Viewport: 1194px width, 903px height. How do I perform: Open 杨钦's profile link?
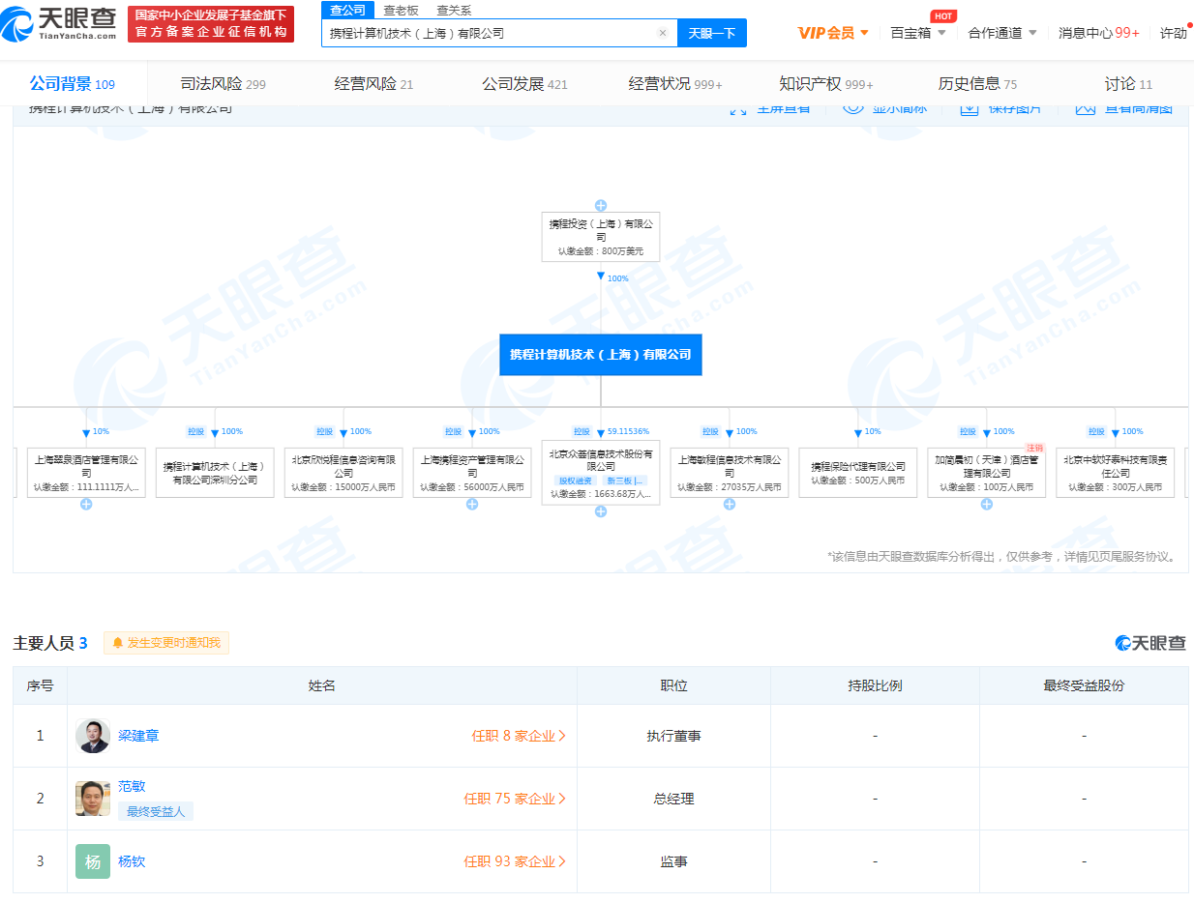[132, 861]
